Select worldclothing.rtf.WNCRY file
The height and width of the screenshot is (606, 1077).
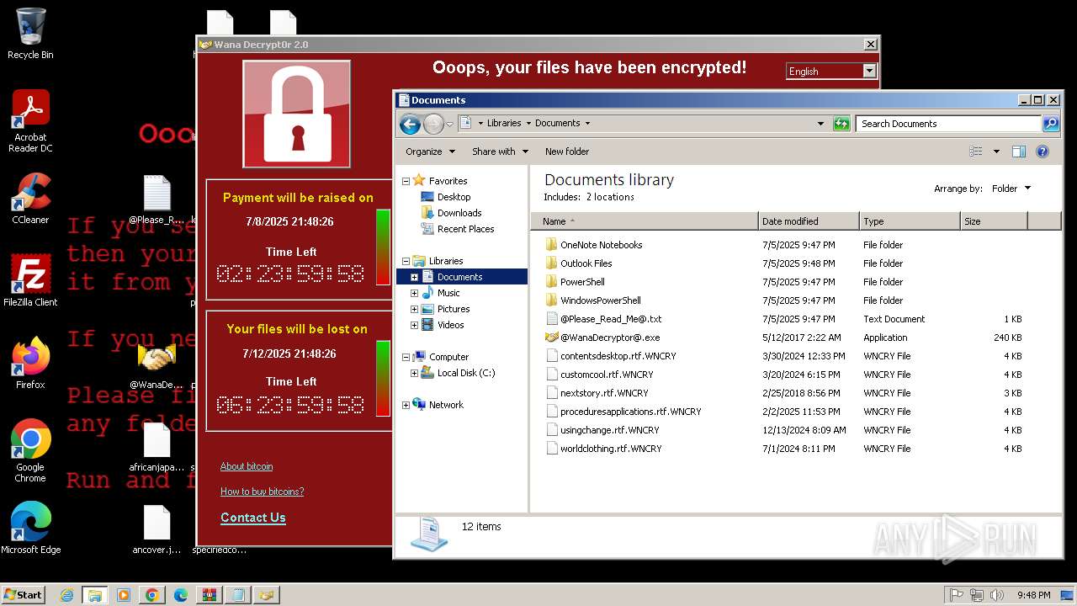coord(603,449)
